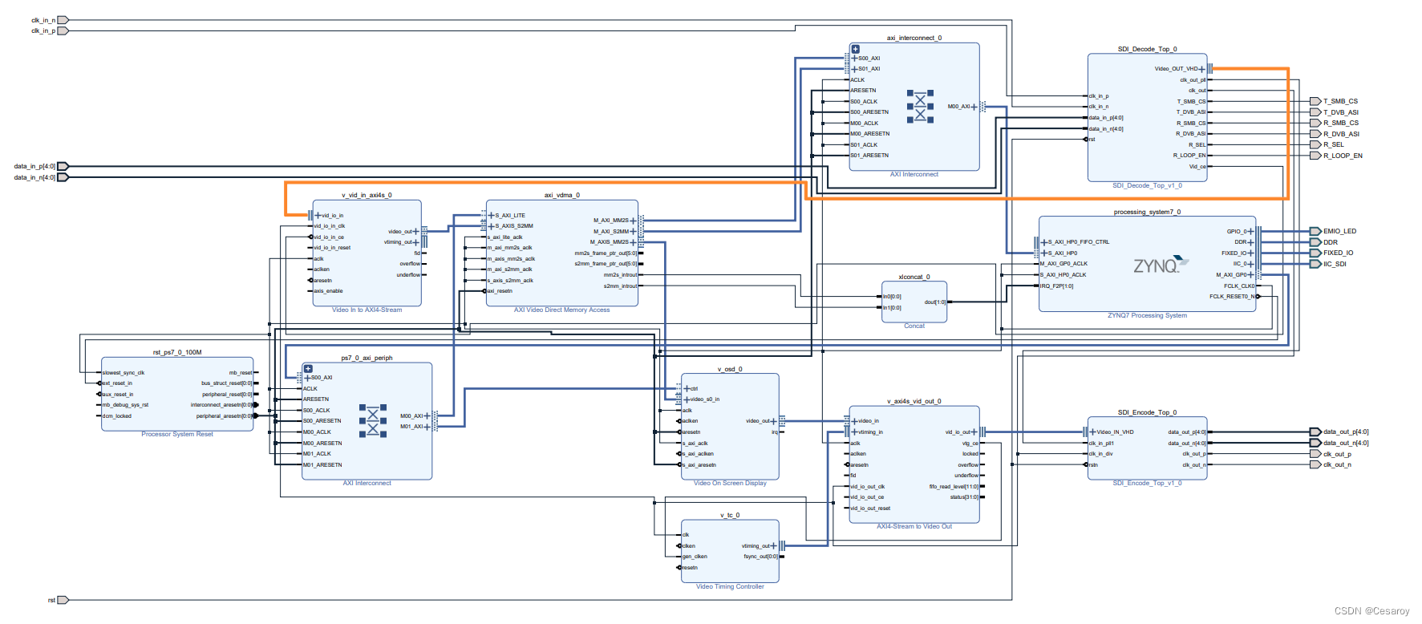This screenshot has height=624, width=1422.
Task: Click the 'Video In to AXI4-Stream' caption
Action: coord(367,310)
